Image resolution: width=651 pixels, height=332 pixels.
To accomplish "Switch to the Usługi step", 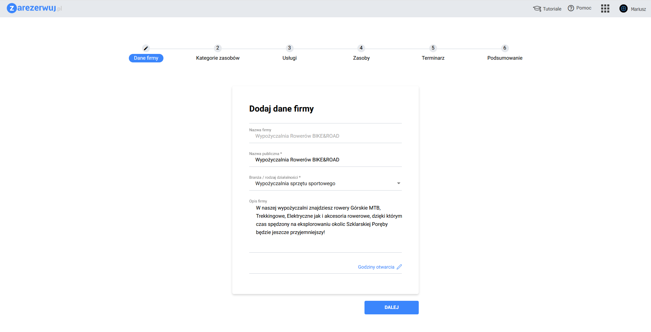I will (x=290, y=58).
